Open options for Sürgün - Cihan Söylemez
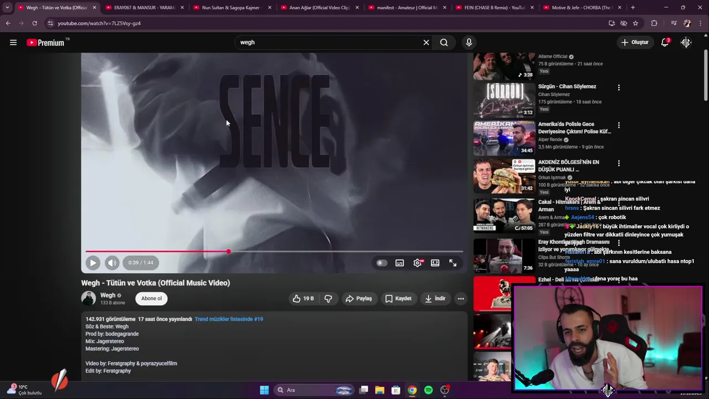This screenshot has height=399, width=709. [x=619, y=88]
